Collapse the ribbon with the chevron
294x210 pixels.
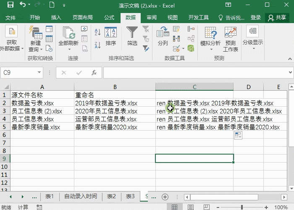point(290,59)
